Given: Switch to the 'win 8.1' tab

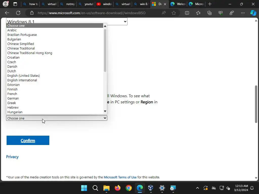Looking at the screenshot, I should tap(141, 4).
